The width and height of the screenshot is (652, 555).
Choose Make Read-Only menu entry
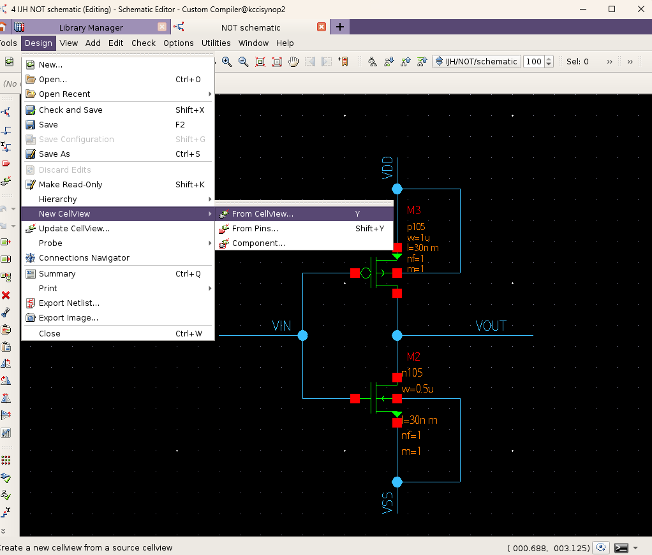point(118,184)
